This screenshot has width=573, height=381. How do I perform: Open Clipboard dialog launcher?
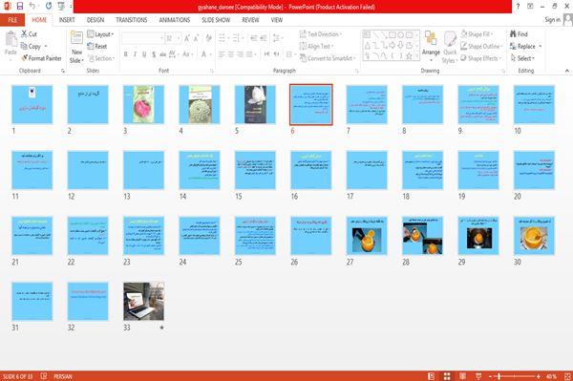pos(63,71)
